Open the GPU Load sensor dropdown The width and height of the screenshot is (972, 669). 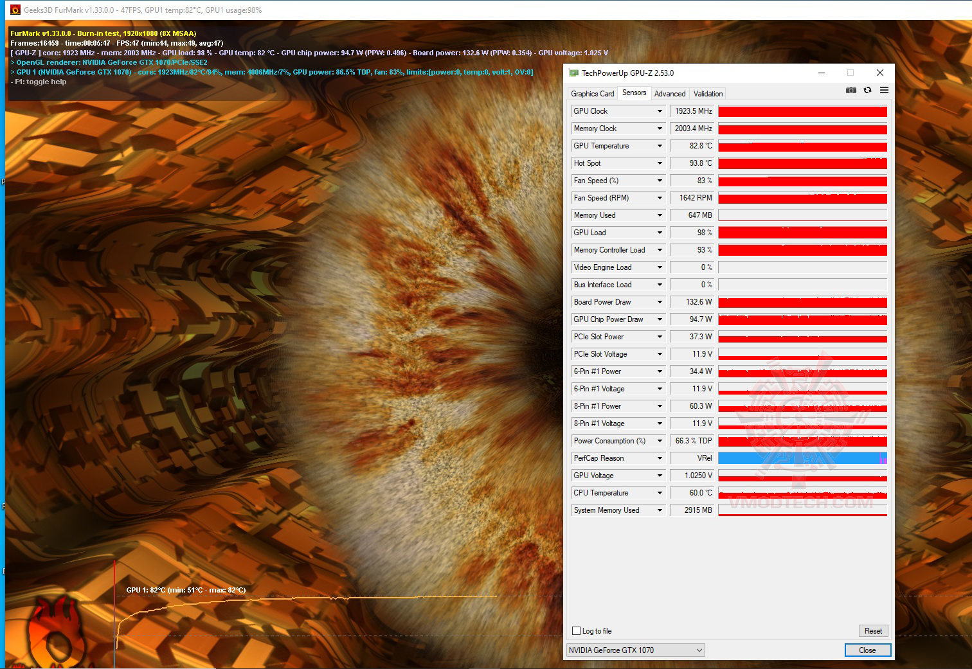pos(660,233)
